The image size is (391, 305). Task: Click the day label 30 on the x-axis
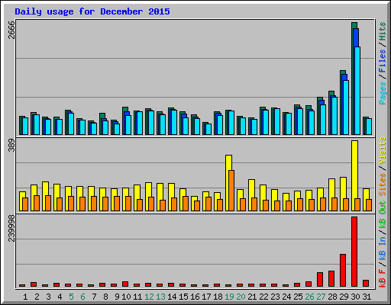(355, 297)
